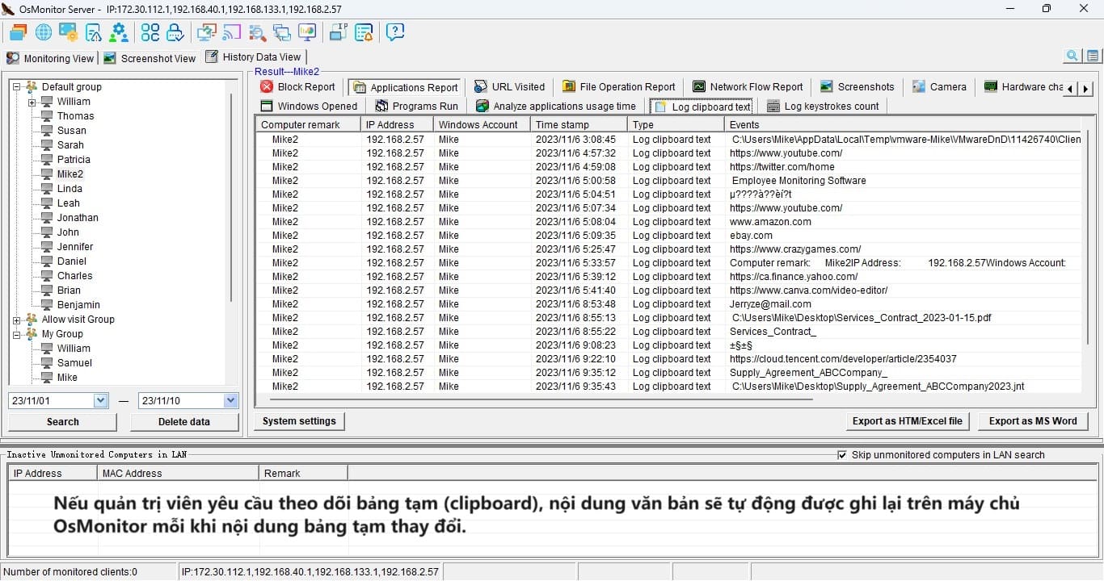Click the padlock password icon in toolbar
Image resolution: width=1104 pixels, height=581 pixels.
pyautogui.click(x=175, y=32)
